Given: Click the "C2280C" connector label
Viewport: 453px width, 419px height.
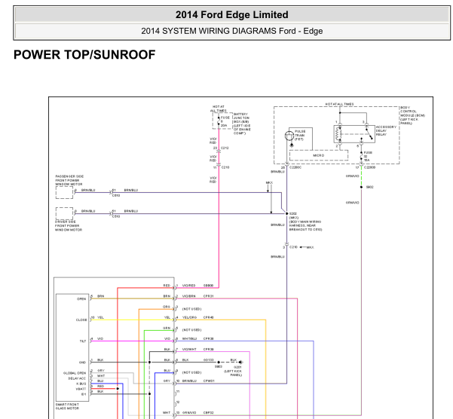Looking at the screenshot, I should coord(295,167).
